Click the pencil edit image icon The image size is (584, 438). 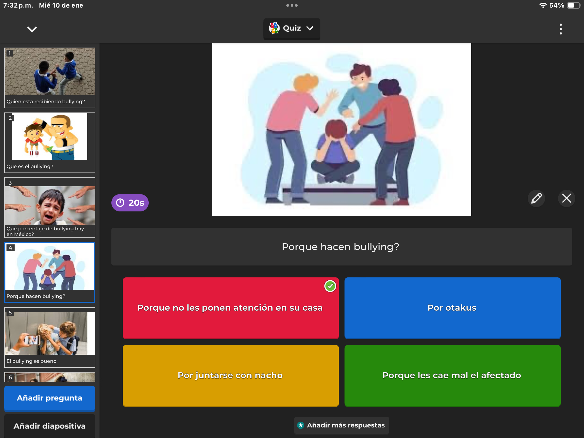[536, 198]
